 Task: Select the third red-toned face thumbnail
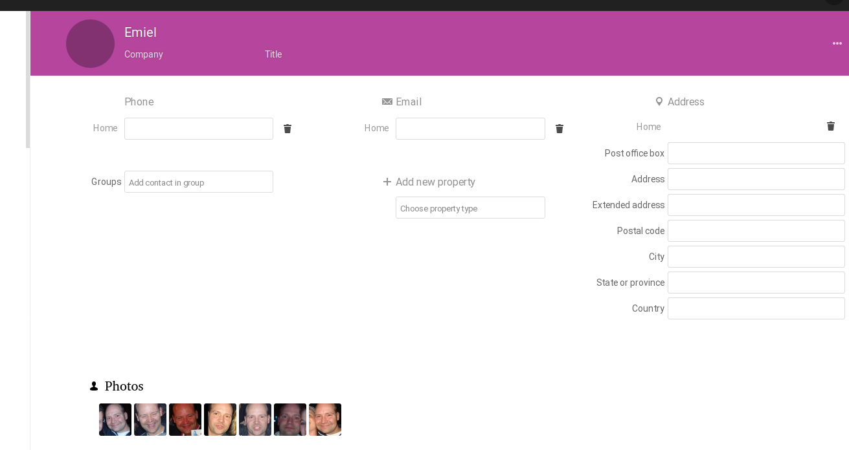185,420
